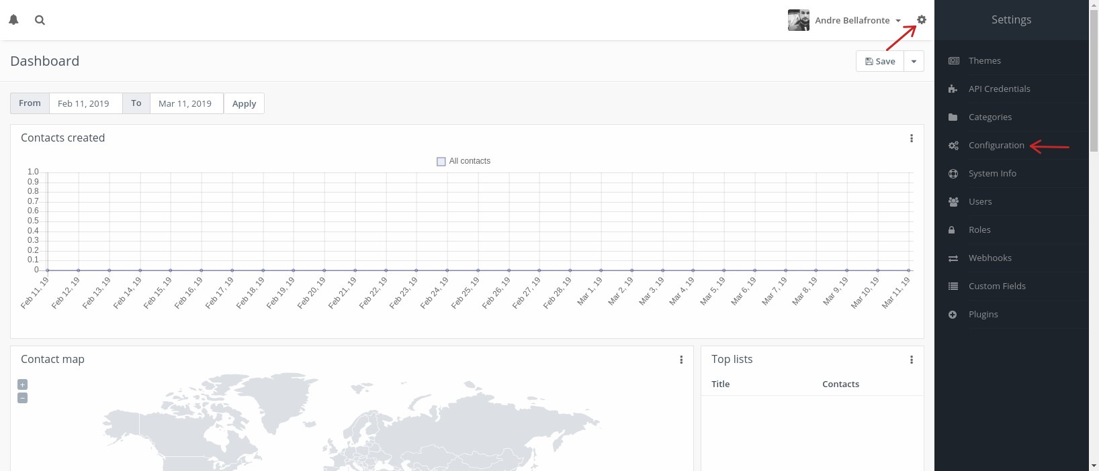Go to API Credentials settings
1099x471 pixels.
(999, 89)
